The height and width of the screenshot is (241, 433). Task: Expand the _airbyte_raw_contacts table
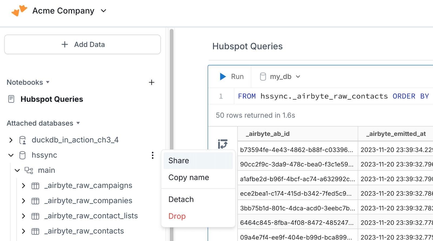(24, 231)
